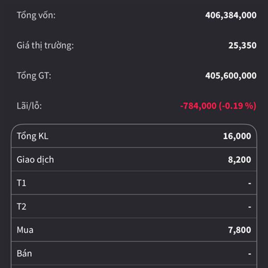268x268 pixels.
Task: Tap the Bán row label
Action: tap(24, 254)
